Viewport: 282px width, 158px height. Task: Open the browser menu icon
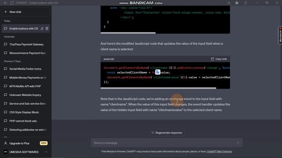245,3
